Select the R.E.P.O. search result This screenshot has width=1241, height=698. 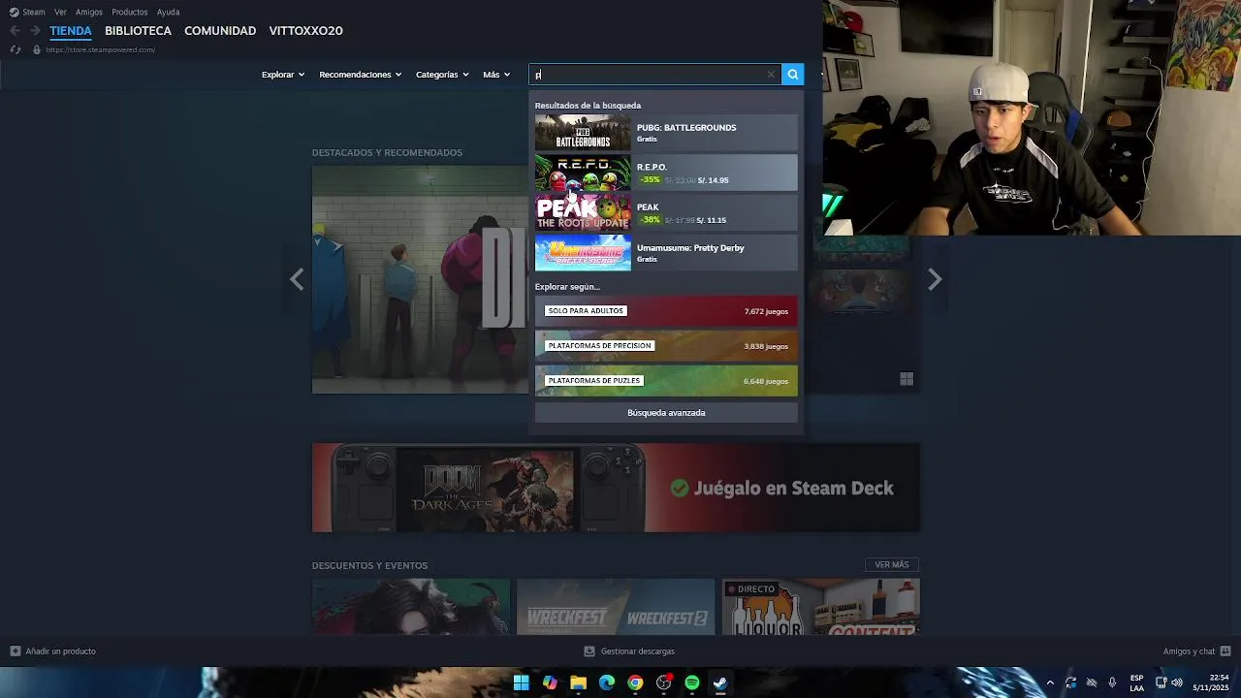666,173
